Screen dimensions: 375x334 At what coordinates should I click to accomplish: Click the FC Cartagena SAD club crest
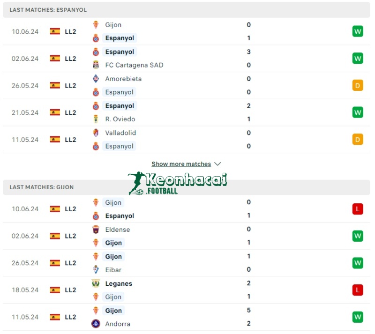tap(96, 65)
